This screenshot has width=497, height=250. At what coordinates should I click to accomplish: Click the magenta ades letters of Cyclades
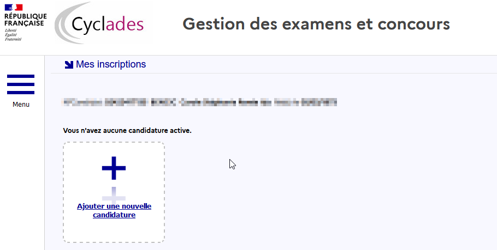[125, 24]
